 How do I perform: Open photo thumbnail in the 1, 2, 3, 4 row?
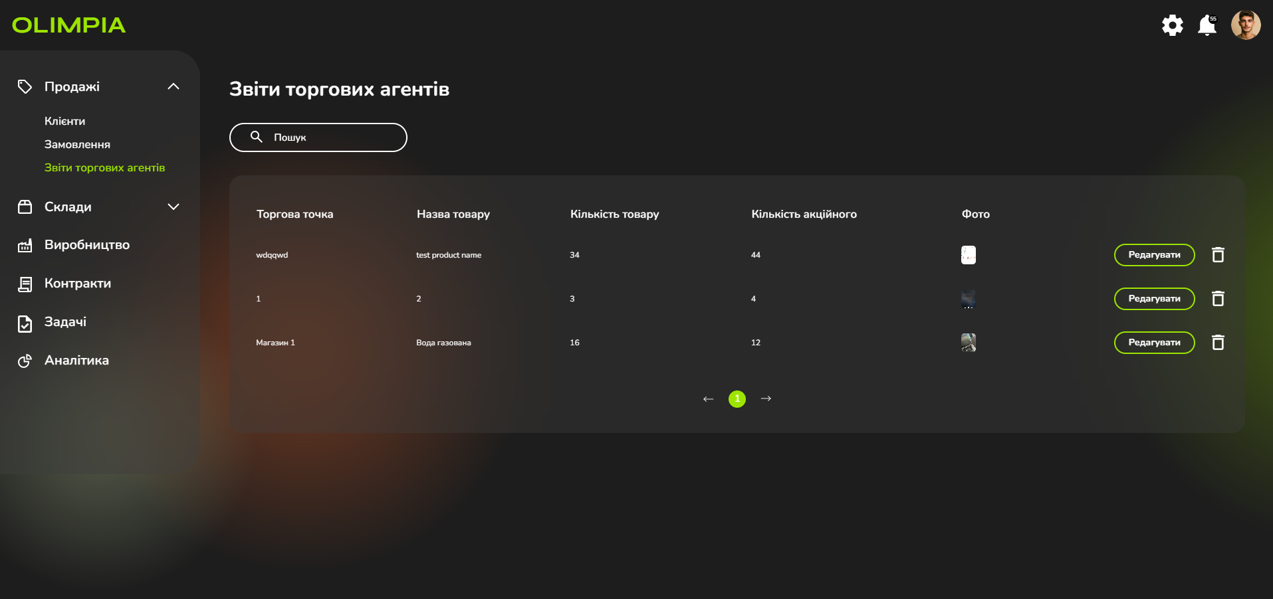pos(969,299)
